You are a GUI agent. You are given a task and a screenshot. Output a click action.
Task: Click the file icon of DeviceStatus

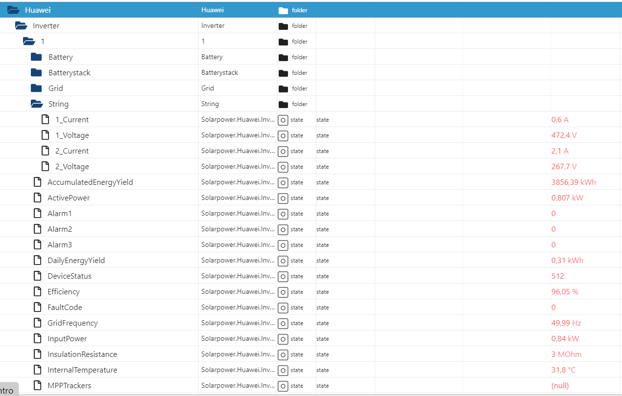click(37, 276)
